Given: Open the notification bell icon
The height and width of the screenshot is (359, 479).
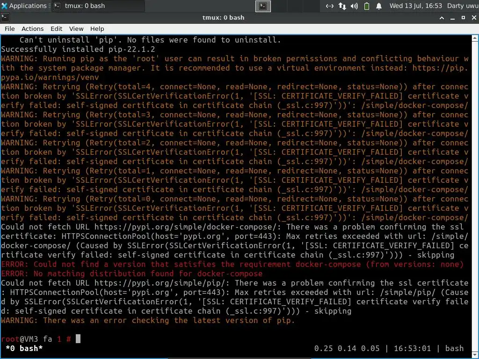Looking at the screenshot, I should pos(379,6).
